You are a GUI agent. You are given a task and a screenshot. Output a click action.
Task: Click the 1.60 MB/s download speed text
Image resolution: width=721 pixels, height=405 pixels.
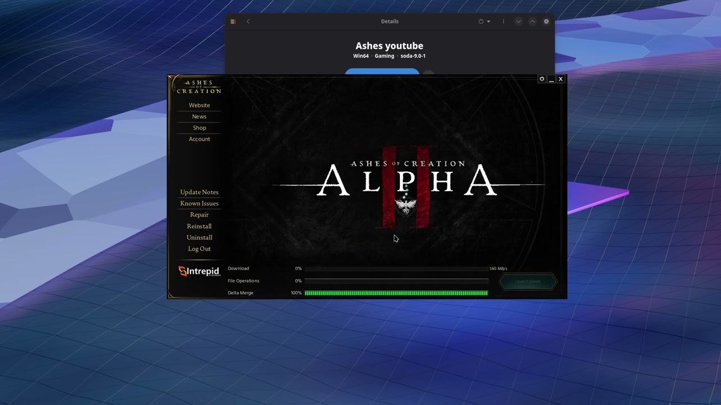499,269
